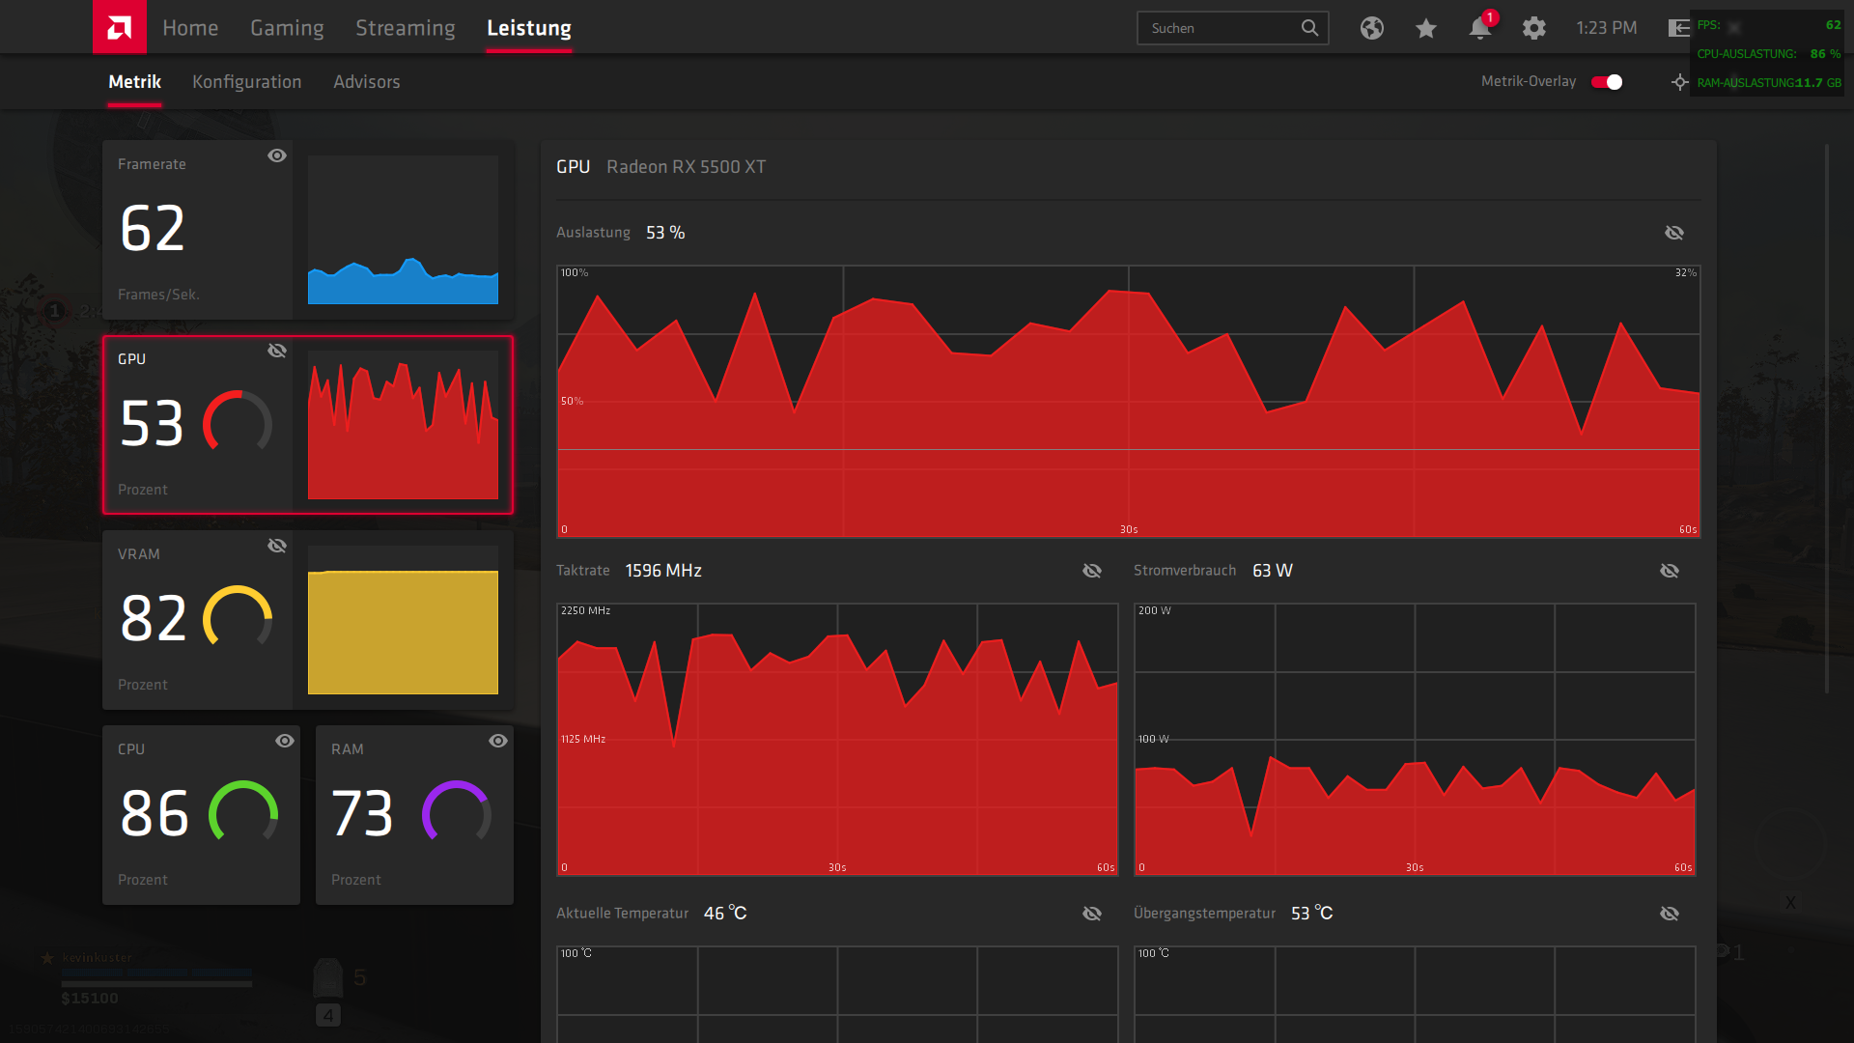Toggle Übergangstemperatur visibility eye
Viewport: 1854px width, 1043px height.
[1670, 914]
